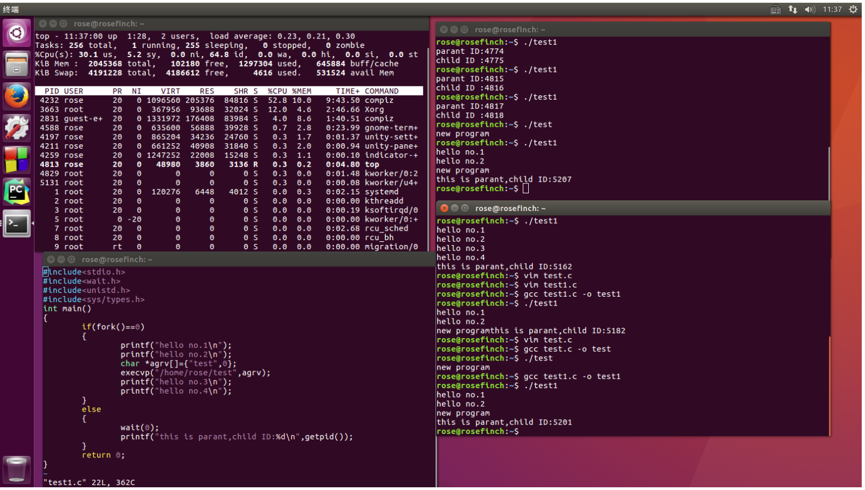Click the %CPU column header in top
Viewport: 865px width, 490px height.
tap(277, 91)
